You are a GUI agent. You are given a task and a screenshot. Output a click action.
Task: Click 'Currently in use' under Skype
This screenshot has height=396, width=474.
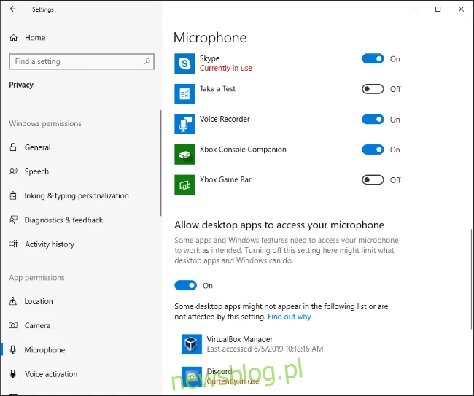226,69
